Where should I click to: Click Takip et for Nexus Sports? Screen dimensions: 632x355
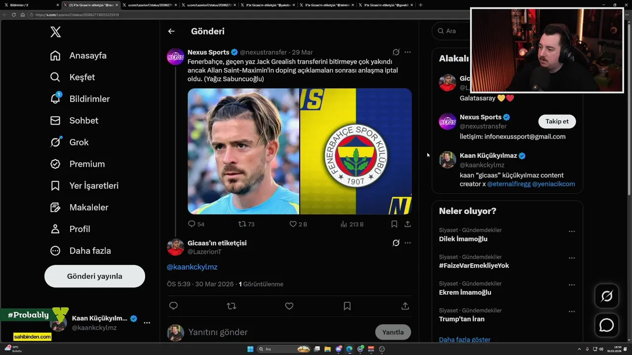pos(557,121)
